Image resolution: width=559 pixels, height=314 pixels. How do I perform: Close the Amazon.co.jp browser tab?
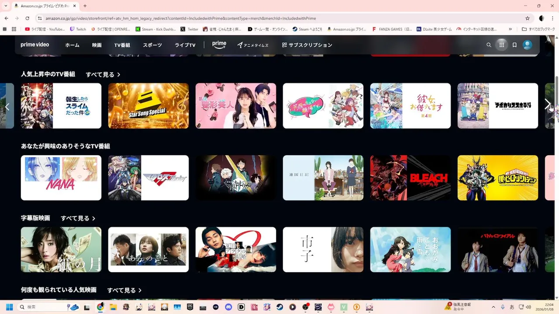point(74,6)
